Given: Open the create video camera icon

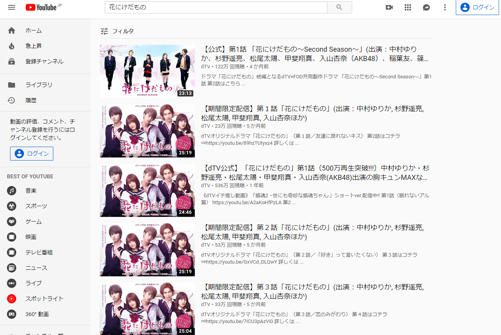Looking at the screenshot, I should pos(389,7).
